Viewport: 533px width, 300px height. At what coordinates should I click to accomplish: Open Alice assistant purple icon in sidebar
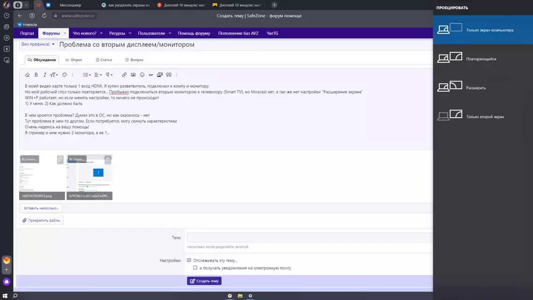click(x=7, y=282)
